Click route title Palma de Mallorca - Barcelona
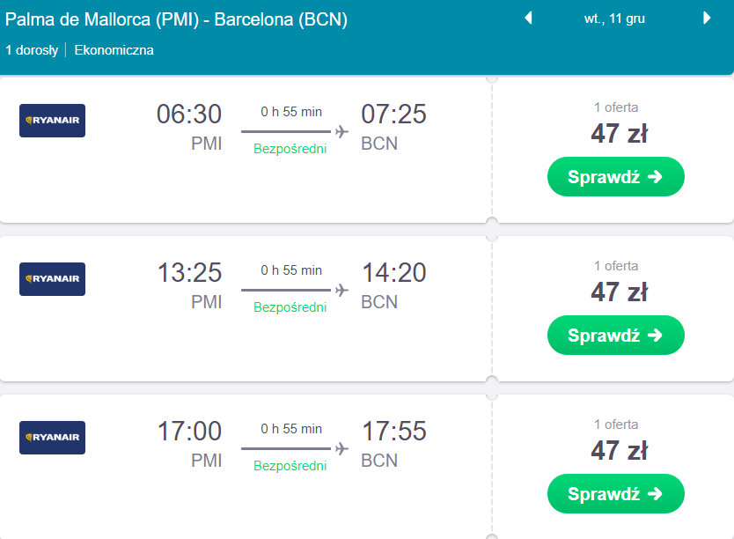This screenshot has height=539, width=734. [x=176, y=19]
